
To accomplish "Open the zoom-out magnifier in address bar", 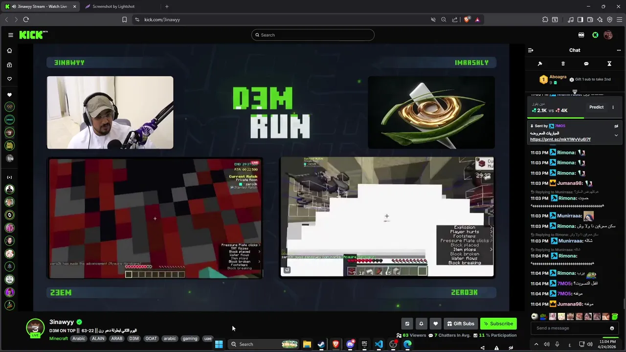I will tap(444, 20).
